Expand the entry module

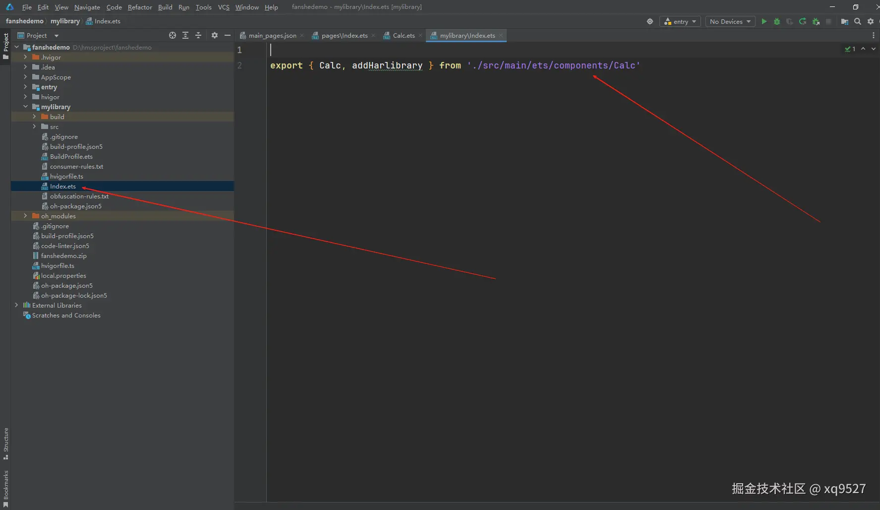[25, 87]
